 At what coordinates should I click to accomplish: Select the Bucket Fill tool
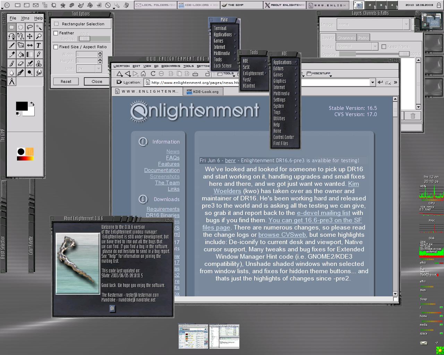click(21, 54)
